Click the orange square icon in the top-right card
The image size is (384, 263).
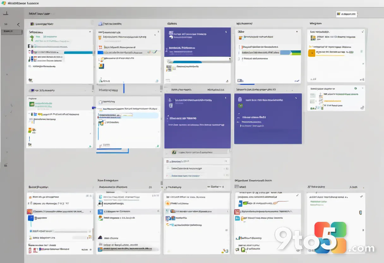311,52
